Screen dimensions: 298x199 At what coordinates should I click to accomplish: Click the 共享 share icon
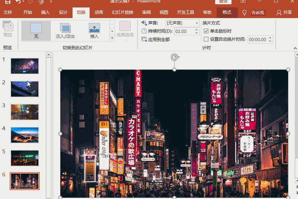click(x=280, y=12)
